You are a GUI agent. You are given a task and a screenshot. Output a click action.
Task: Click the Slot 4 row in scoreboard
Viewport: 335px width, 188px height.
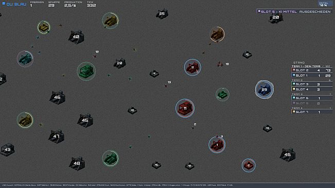coord(312,89)
